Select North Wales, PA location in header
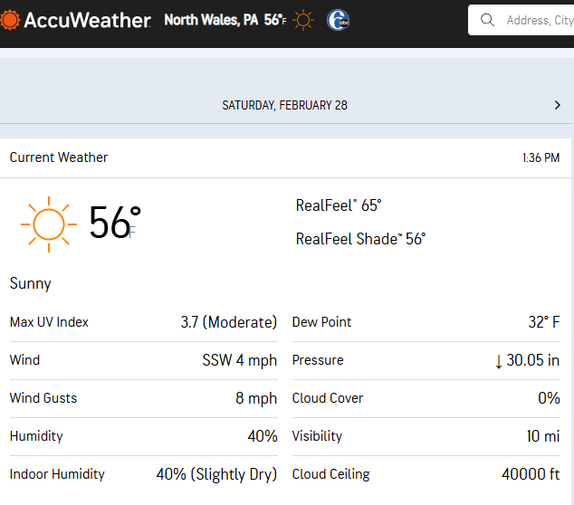574x505 pixels. (211, 20)
